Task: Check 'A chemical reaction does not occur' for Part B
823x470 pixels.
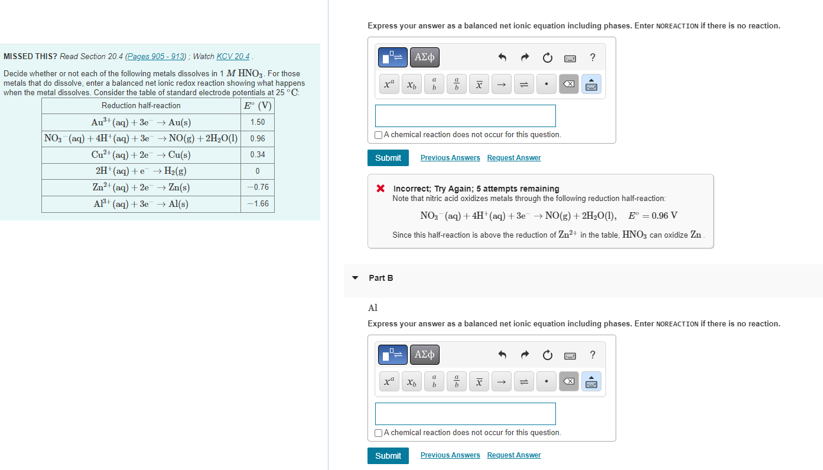Action: (x=378, y=433)
